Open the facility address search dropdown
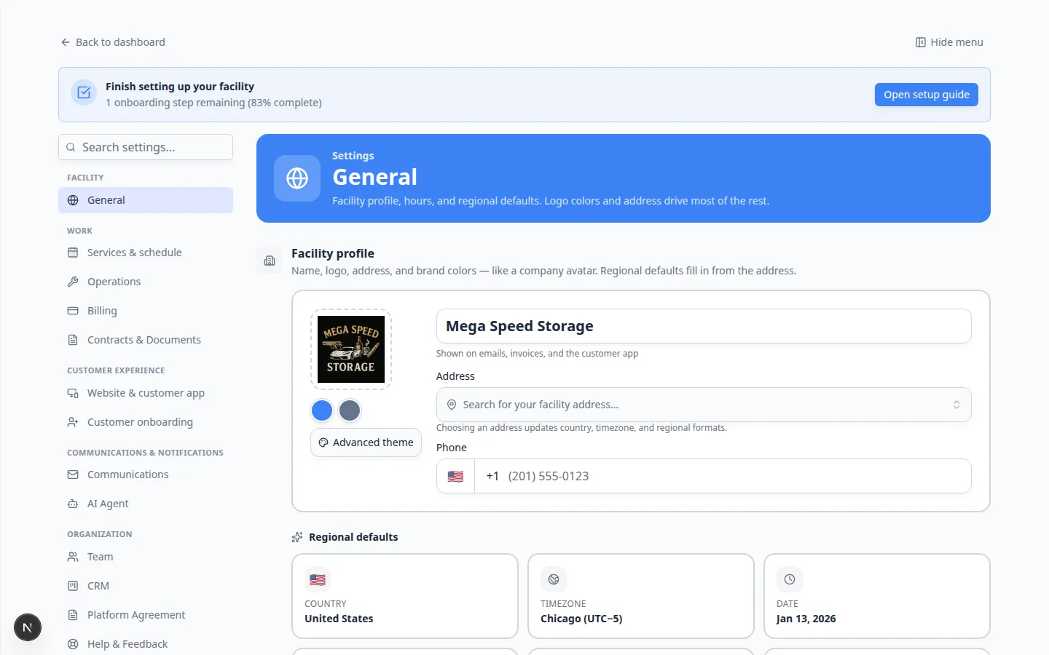1049x655 pixels. point(704,405)
